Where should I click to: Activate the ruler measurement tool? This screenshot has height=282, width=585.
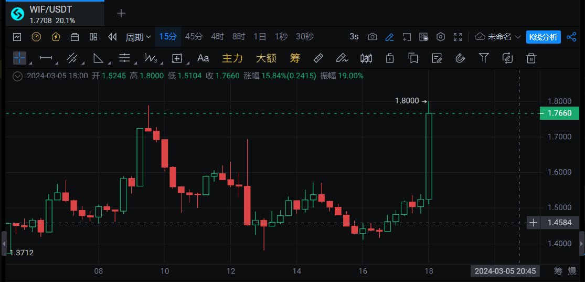[318, 58]
